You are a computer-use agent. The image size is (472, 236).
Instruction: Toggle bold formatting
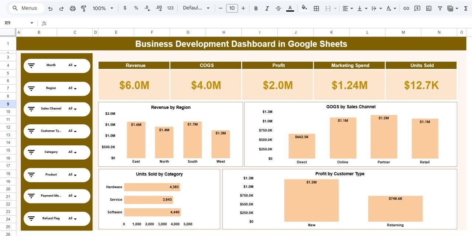click(256, 8)
